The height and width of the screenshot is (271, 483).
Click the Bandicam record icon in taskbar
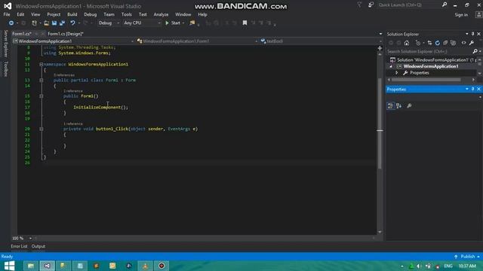coord(162,266)
